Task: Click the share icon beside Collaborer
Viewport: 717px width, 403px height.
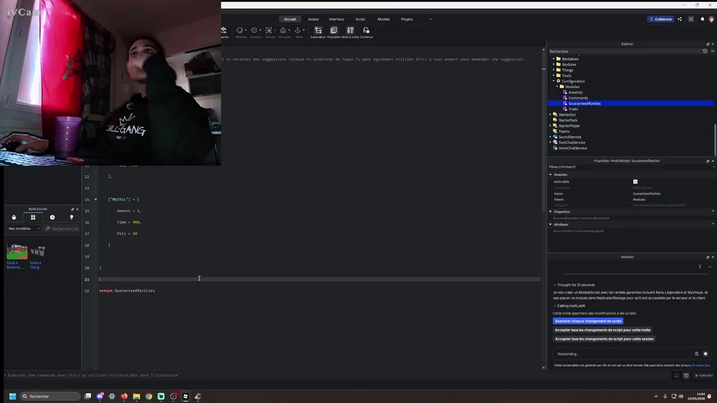Action: coord(679,19)
